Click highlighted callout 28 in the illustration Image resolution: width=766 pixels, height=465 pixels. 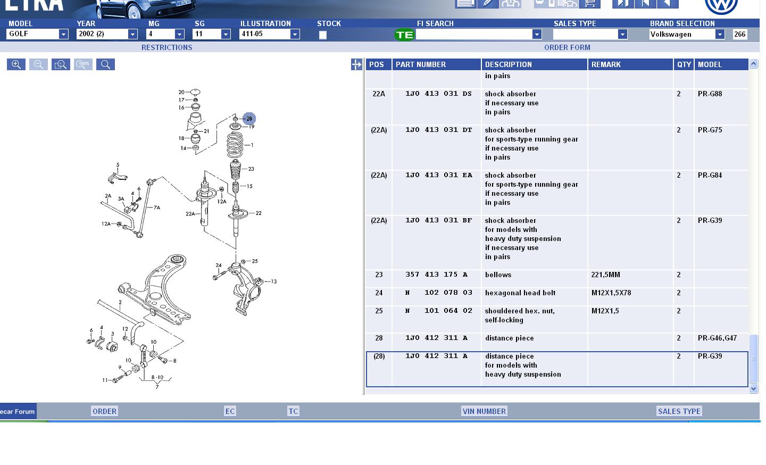pos(249,119)
